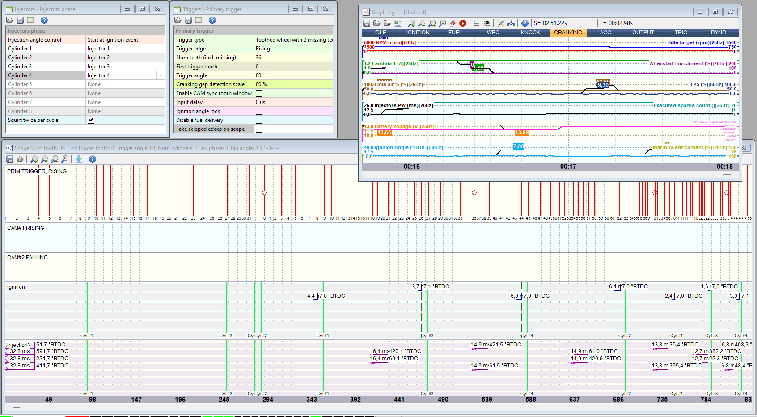Click the red record button in Graph log toolbar
Image resolution: width=757 pixels, height=417 pixels.
pos(463,23)
